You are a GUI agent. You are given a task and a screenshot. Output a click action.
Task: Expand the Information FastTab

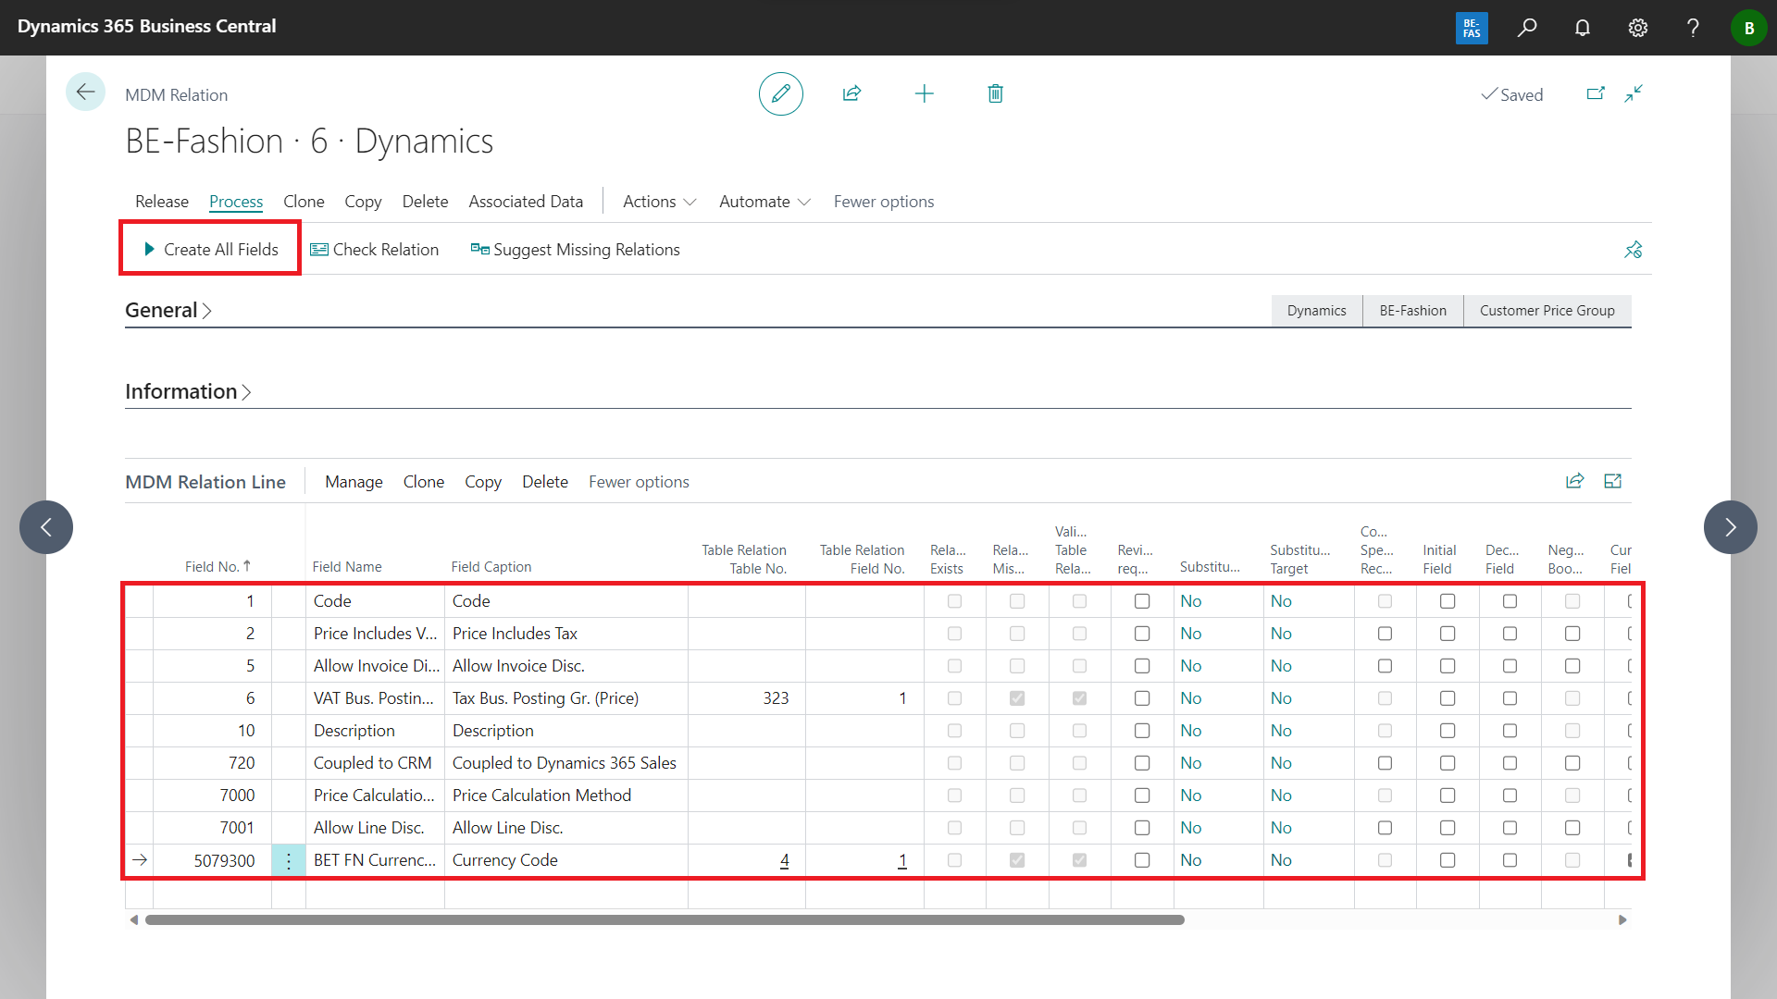coord(188,391)
